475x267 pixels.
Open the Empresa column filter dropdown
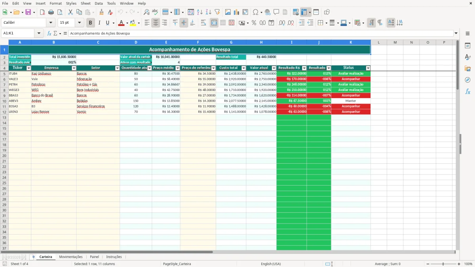(74, 68)
